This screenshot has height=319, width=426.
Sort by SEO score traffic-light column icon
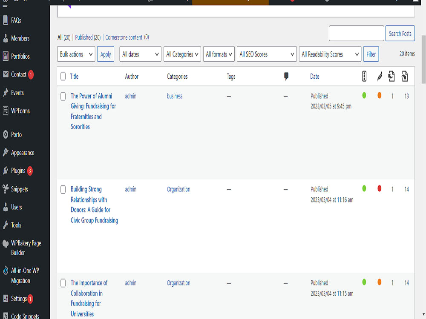[x=364, y=76]
